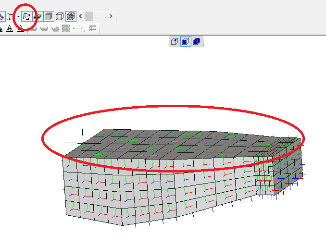Open the dropdown next to film strip icon
The height and width of the screenshot is (246, 326).
[74, 29]
